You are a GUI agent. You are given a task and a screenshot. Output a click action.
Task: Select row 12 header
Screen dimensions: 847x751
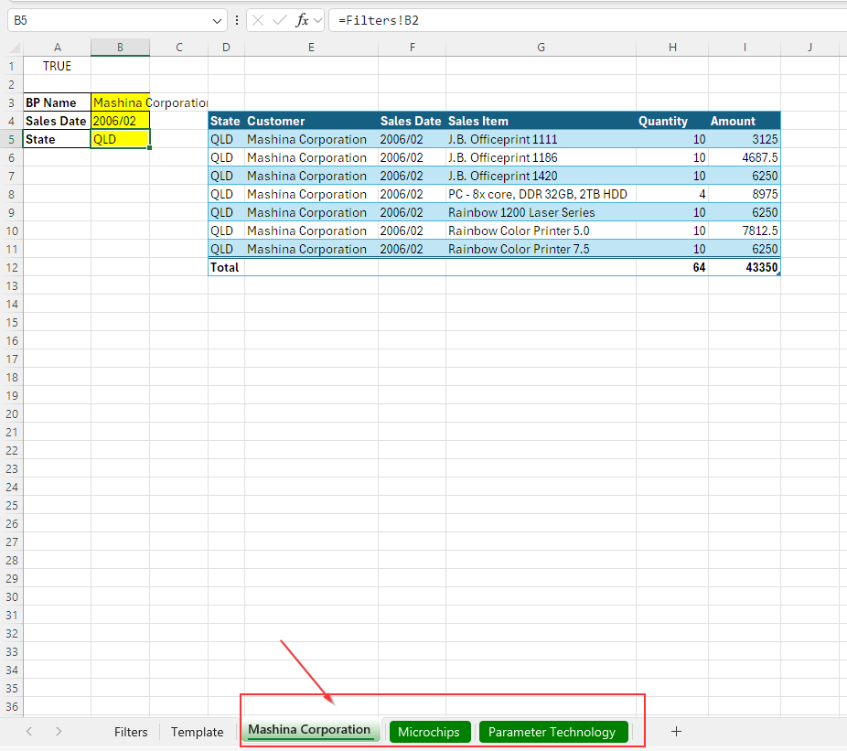coord(12,267)
